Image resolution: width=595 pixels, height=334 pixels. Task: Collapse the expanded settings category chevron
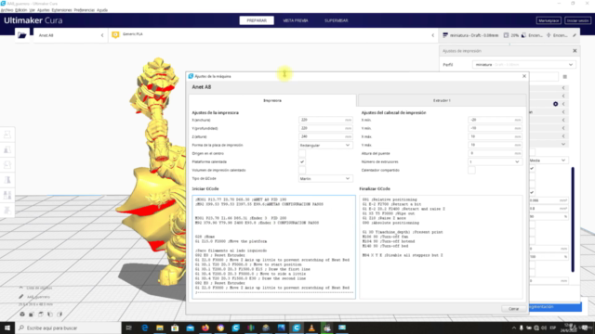563,145
